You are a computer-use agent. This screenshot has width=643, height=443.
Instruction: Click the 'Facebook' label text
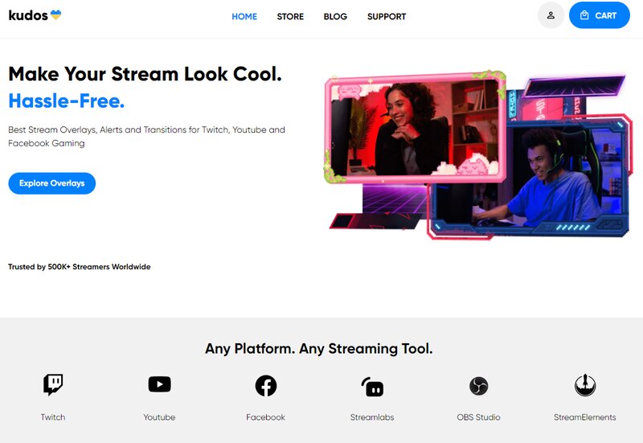click(x=265, y=417)
